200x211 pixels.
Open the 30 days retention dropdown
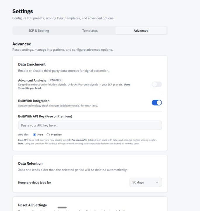pos(145,182)
